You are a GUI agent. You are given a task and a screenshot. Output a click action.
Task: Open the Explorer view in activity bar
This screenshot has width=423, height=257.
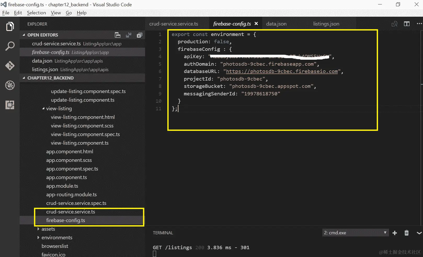10,26
